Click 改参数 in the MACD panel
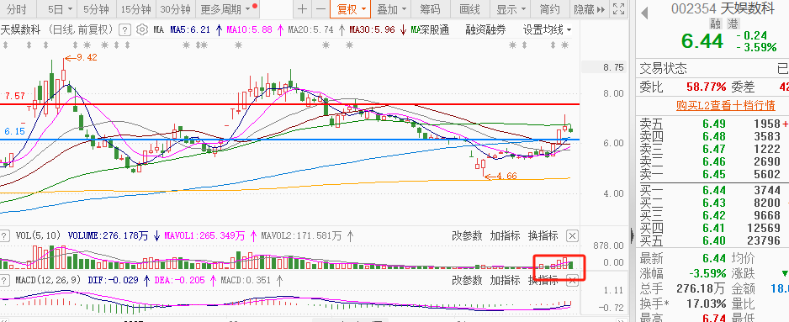 467,281
